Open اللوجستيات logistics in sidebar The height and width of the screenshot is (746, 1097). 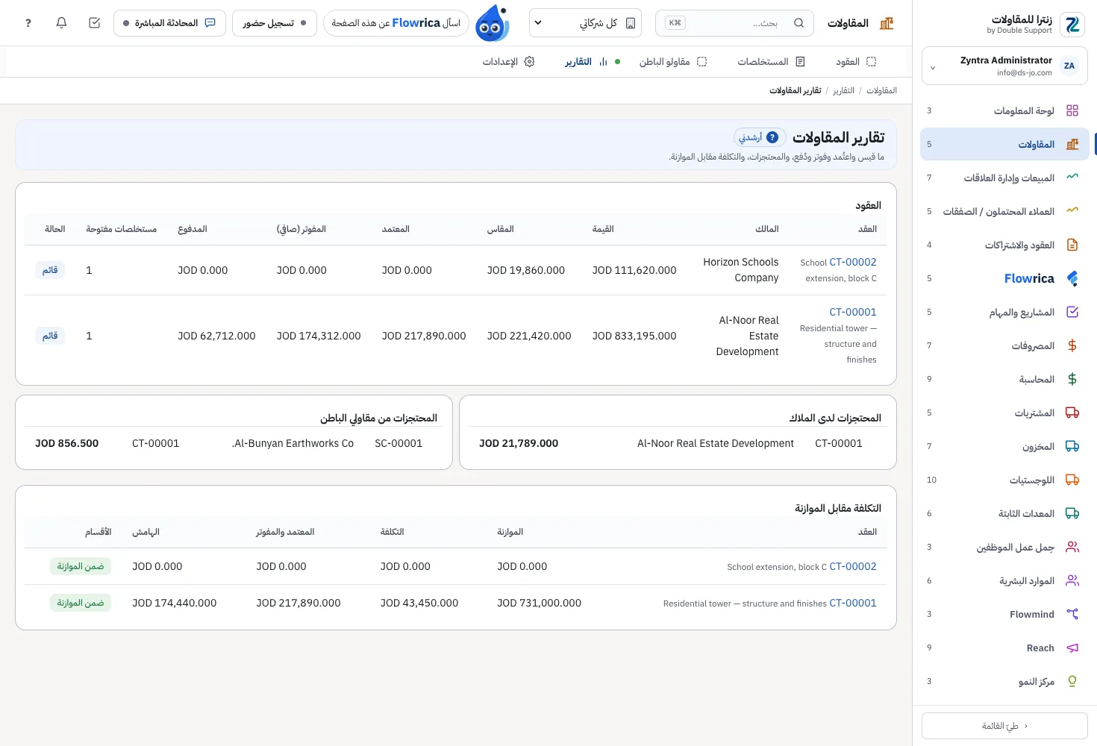(1004, 480)
